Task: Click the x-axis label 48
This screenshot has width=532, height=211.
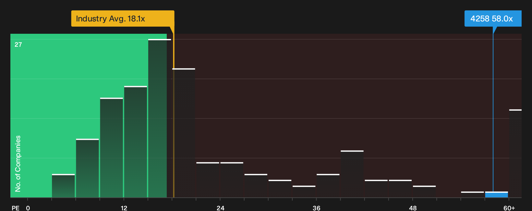Action: point(413,208)
